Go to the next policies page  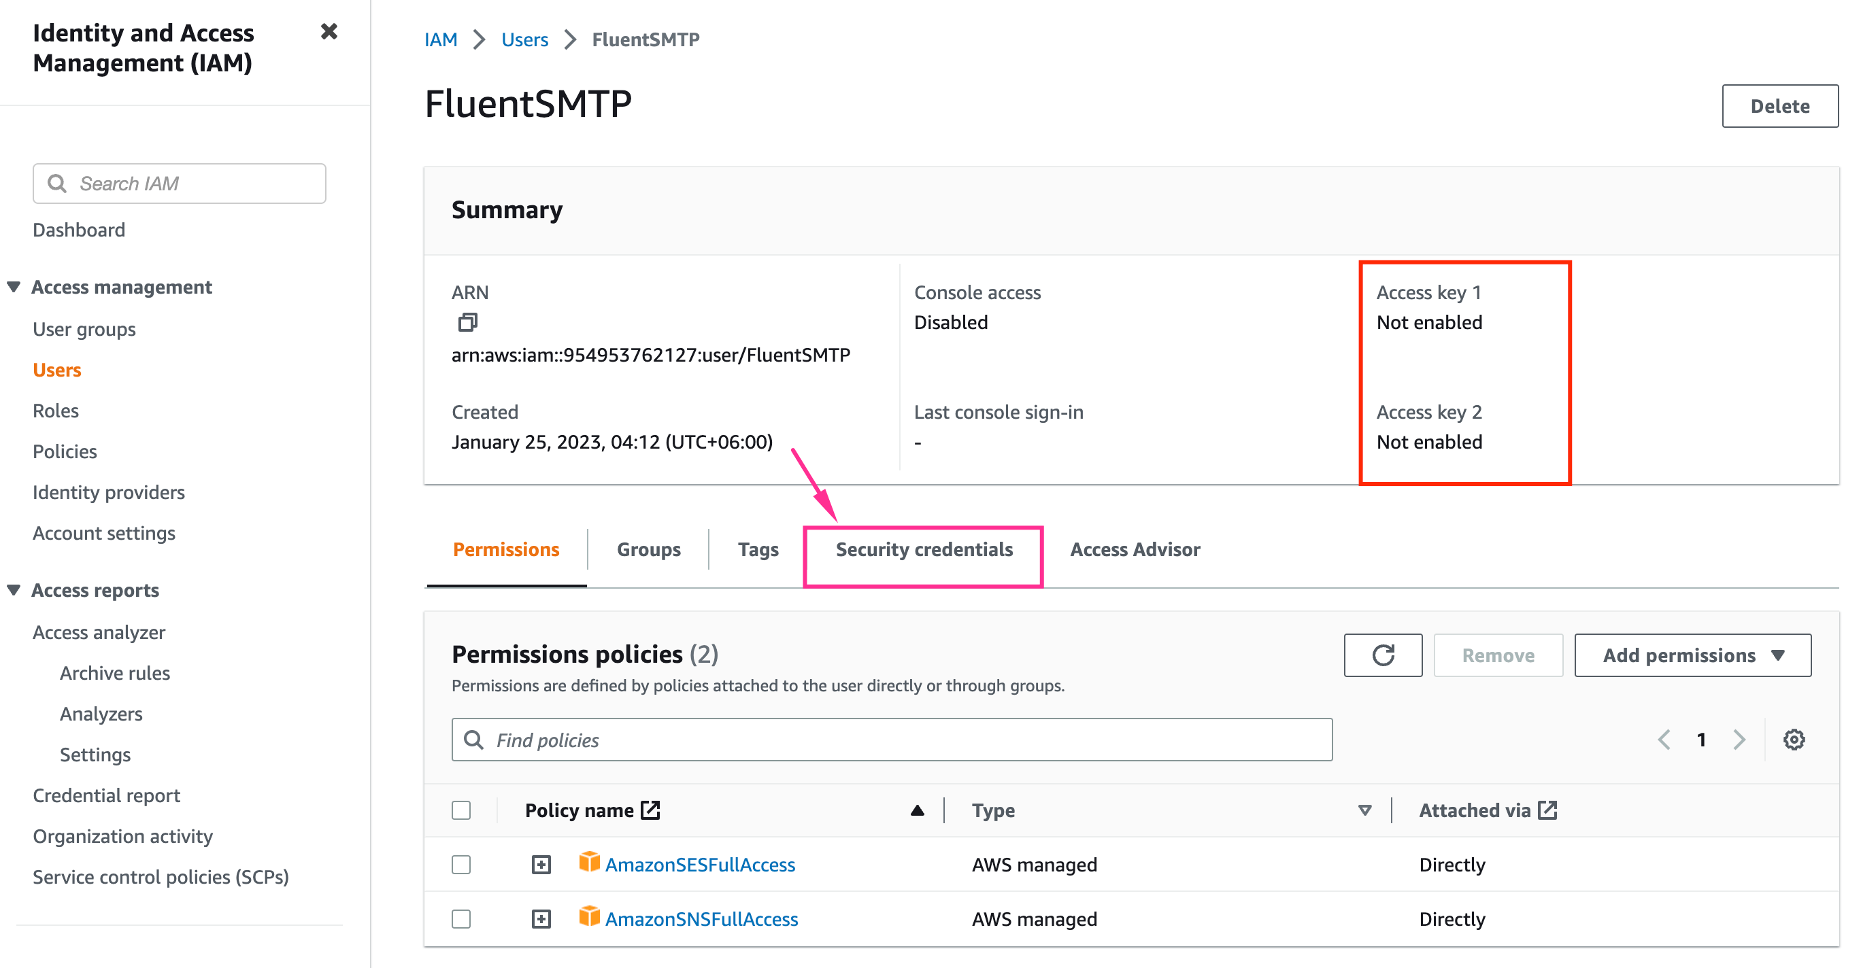1740,739
